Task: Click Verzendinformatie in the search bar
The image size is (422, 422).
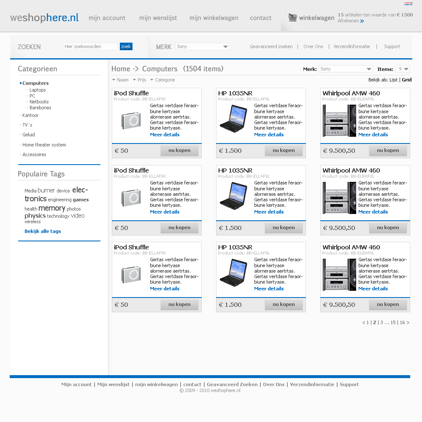Action: 352,46
